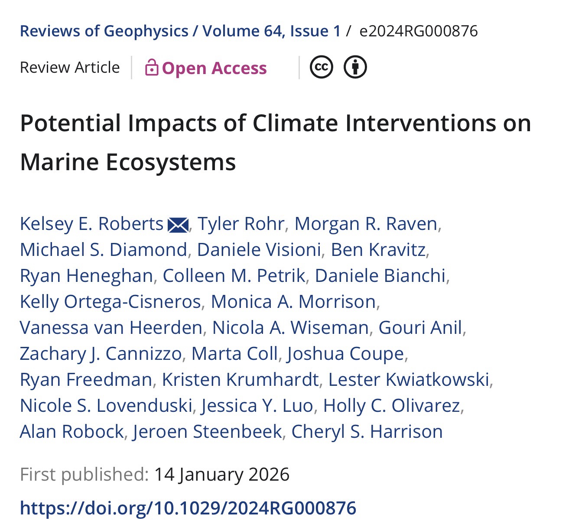This screenshot has height=527, width=572.
Task: Click the attribution person license icon
Action: pos(355,67)
